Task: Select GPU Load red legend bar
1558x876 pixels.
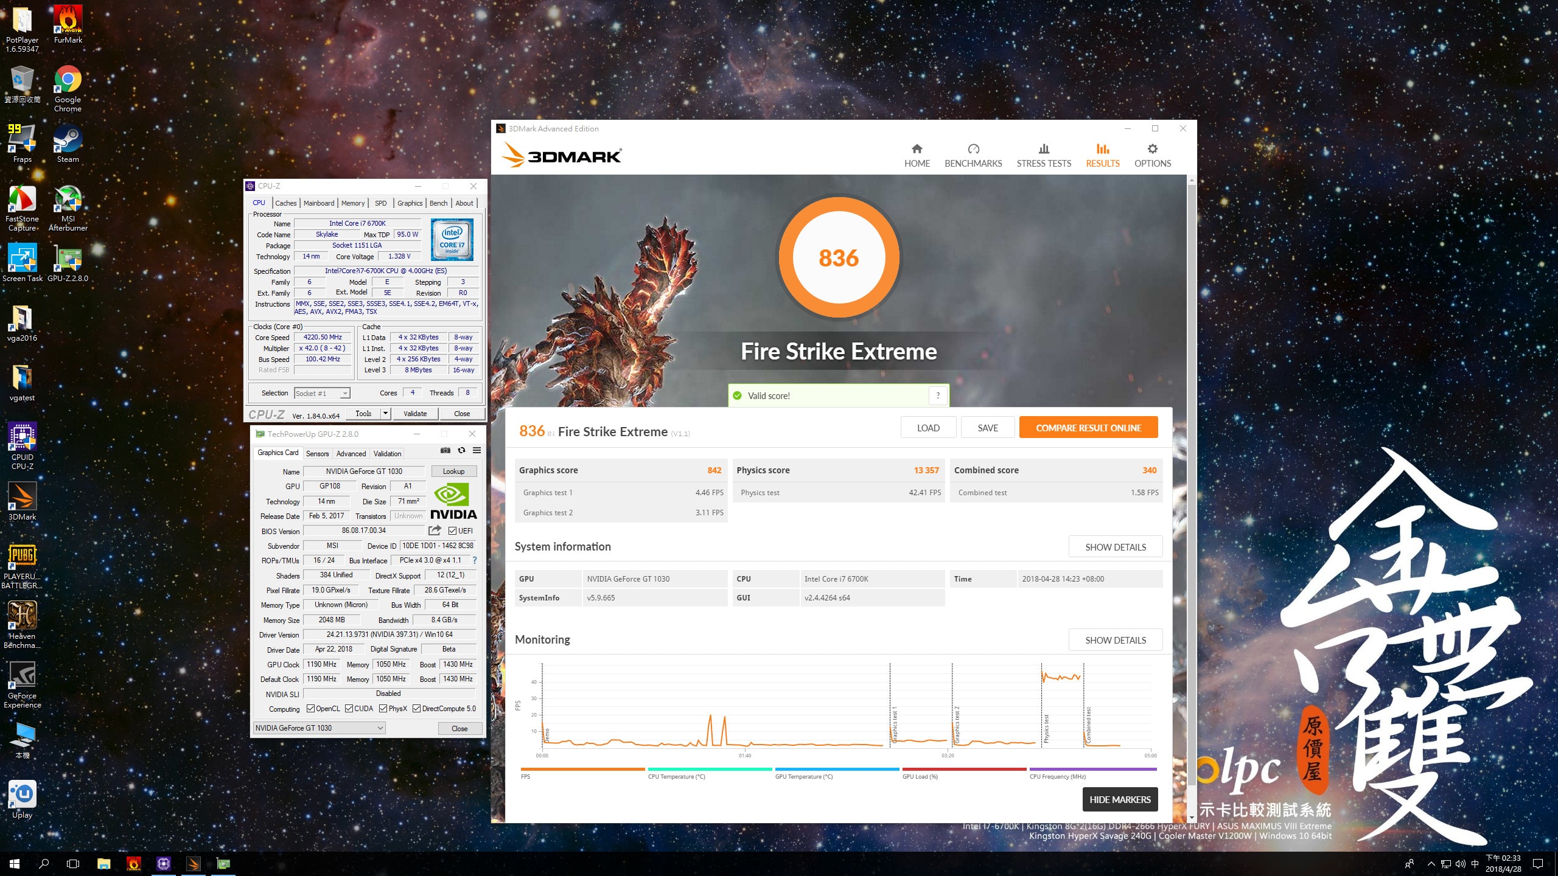Action: click(x=964, y=770)
